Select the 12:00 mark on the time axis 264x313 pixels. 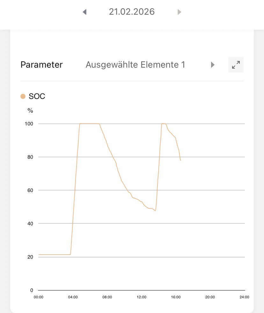142,297
